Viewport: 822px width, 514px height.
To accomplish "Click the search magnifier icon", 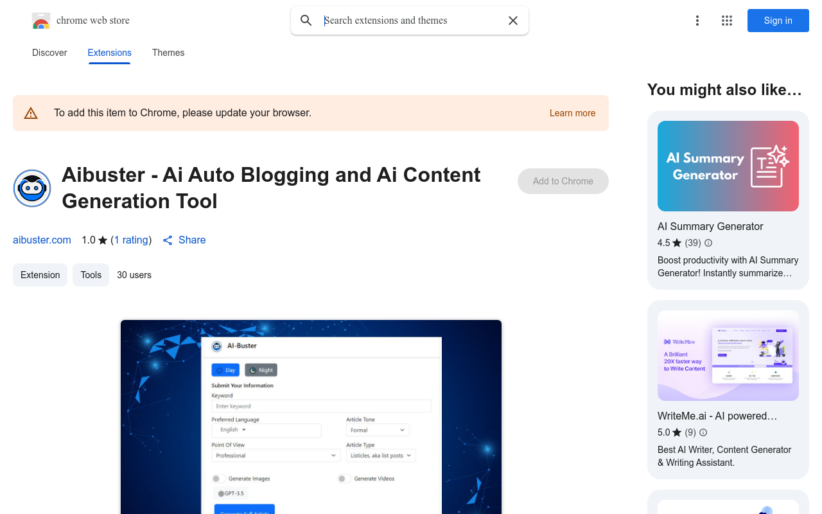I will tap(306, 21).
